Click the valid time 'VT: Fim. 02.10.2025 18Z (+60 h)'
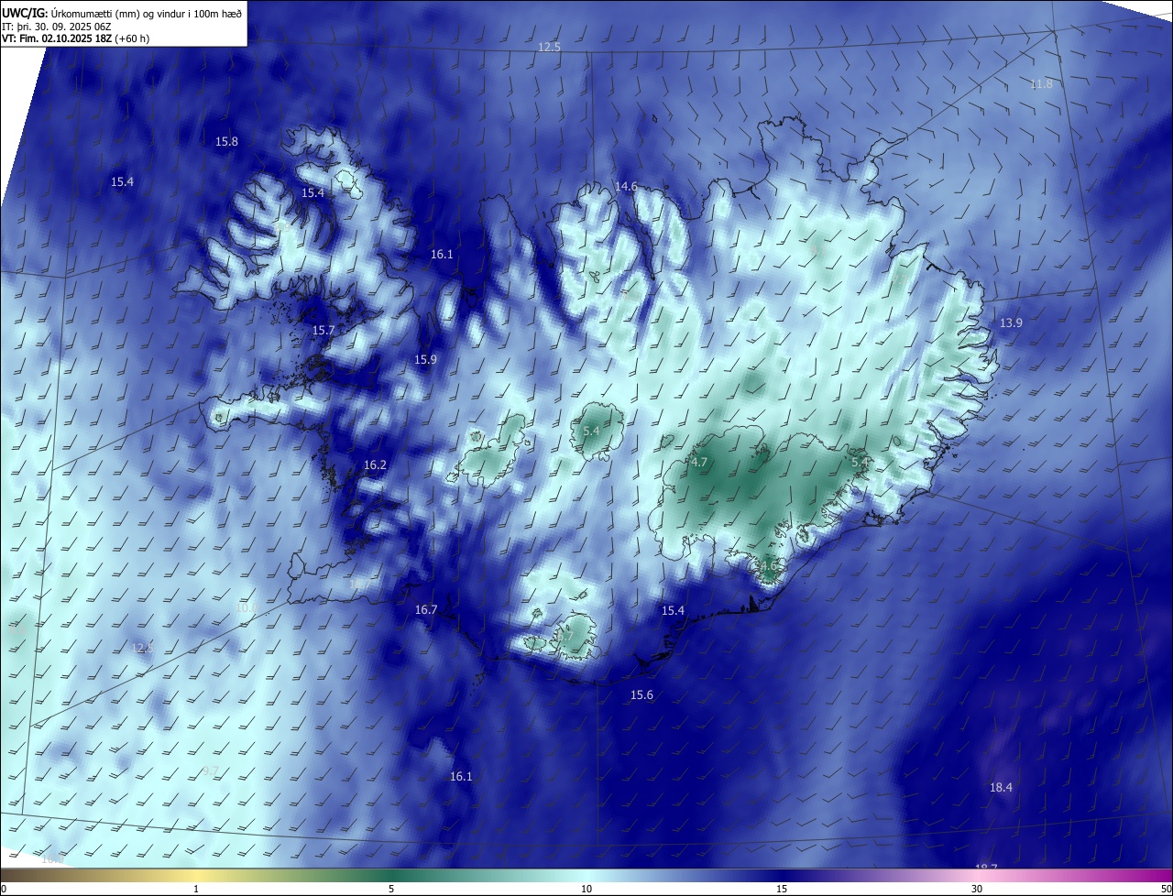 pyautogui.click(x=75, y=38)
